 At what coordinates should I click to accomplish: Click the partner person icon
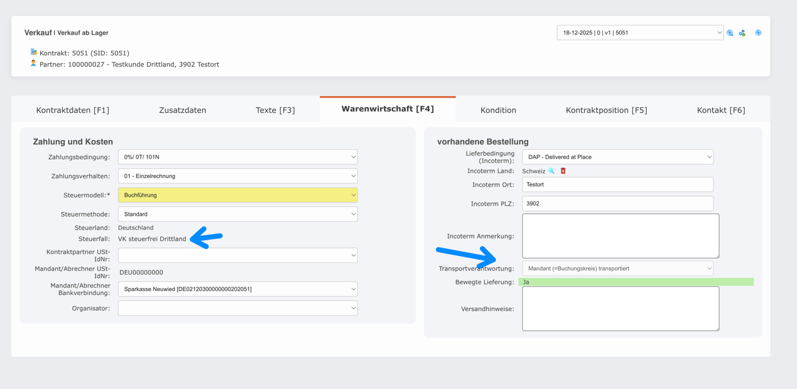[x=34, y=63]
